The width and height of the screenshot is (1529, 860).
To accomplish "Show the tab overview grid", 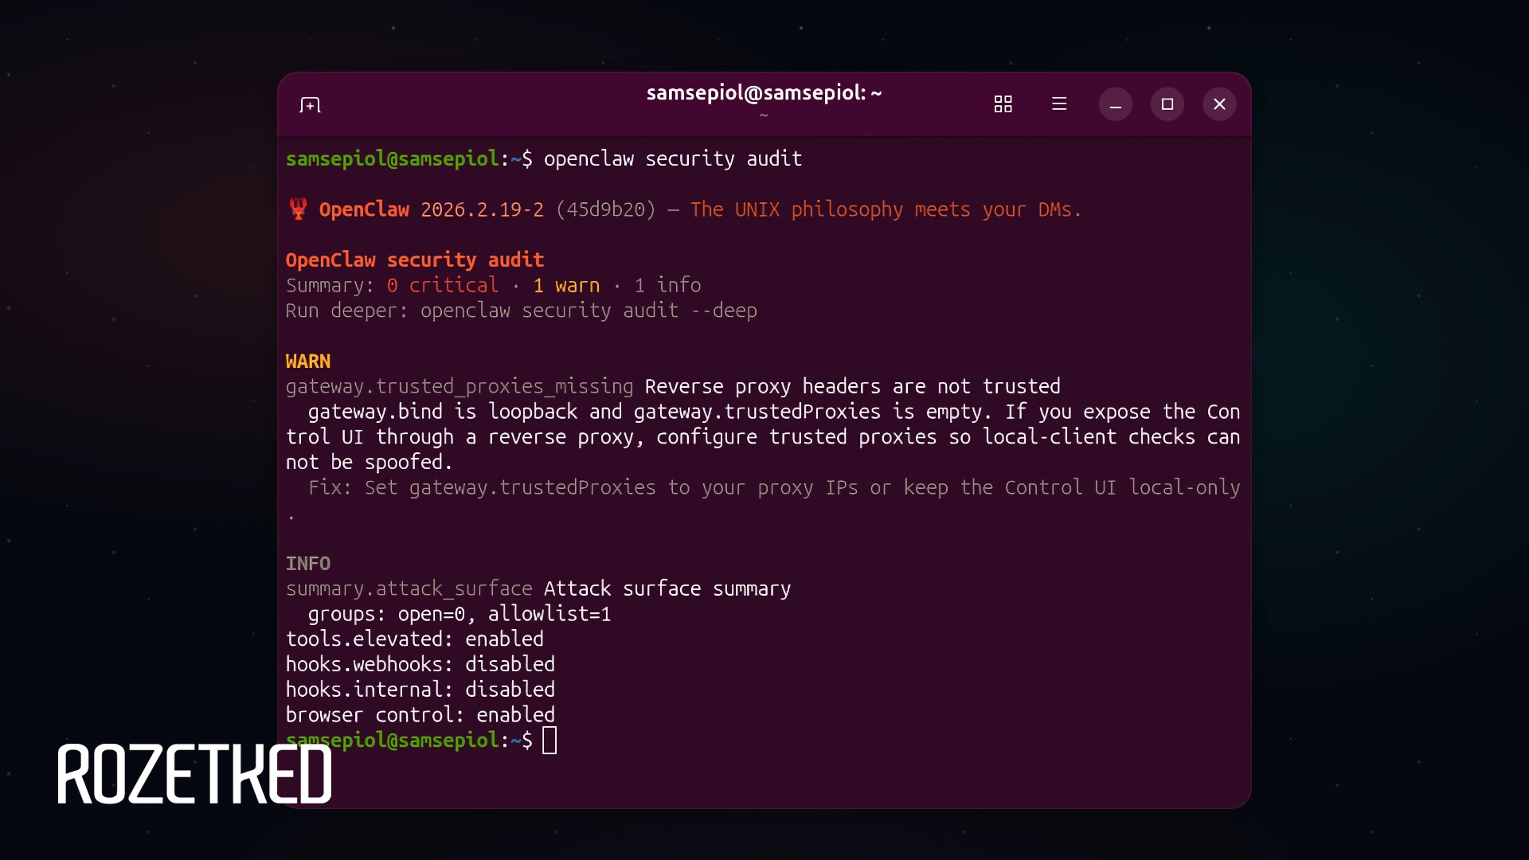I will tap(1003, 104).
